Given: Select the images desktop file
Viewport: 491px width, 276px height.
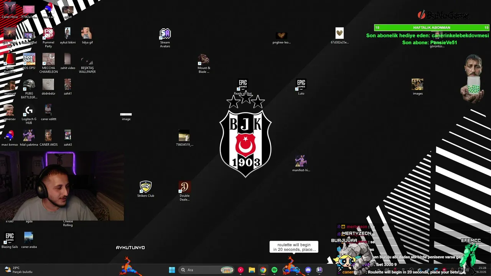Looking at the screenshot, I should [x=417, y=87].
